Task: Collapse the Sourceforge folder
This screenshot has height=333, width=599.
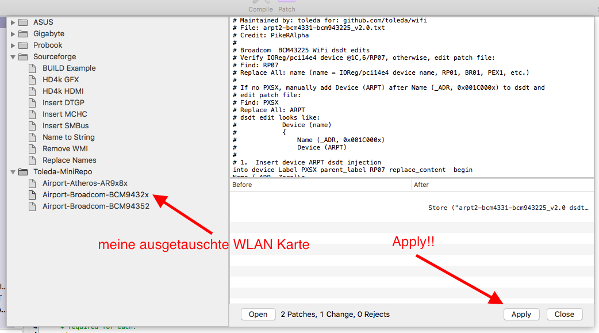Action: [x=13, y=57]
